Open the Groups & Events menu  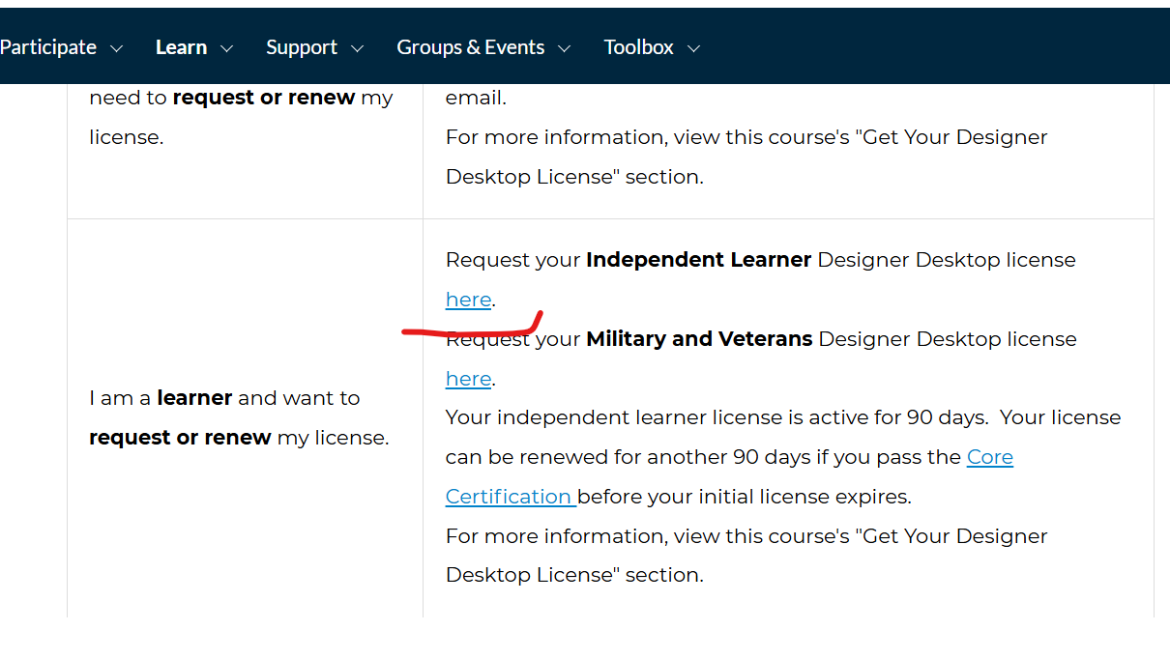[x=470, y=47]
